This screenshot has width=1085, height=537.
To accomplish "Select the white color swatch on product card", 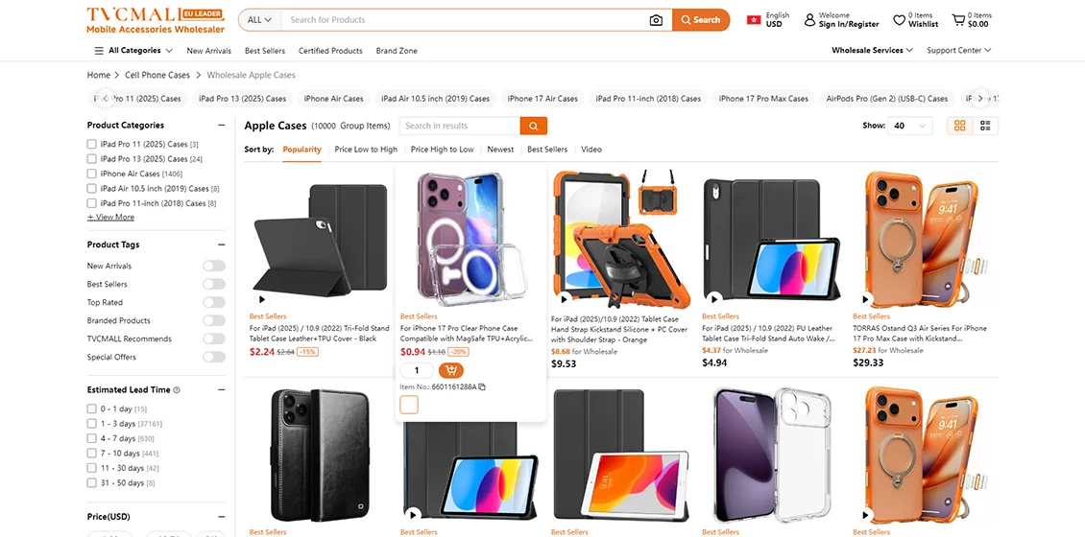I will pos(409,405).
